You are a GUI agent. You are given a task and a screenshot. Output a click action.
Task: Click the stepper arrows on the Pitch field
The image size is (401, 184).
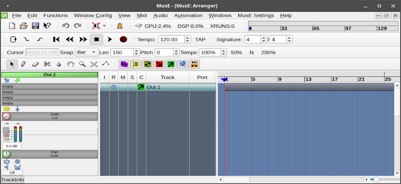pyautogui.click(x=176, y=52)
